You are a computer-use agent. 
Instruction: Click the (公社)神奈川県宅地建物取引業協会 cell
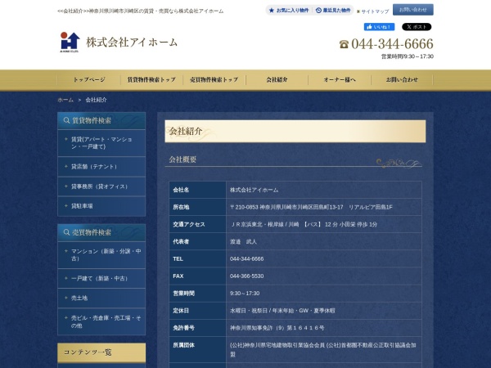click(x=323, y=349)
